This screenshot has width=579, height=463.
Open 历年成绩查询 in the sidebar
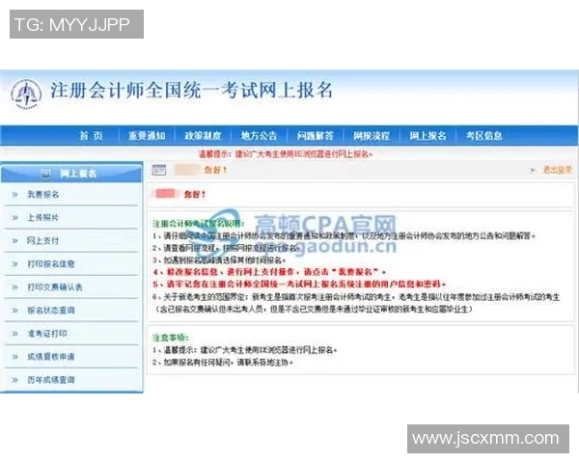[x=51, y=379]
